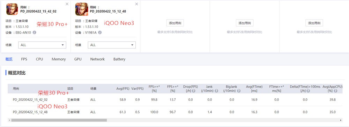Show device info for EBG-AN10
Screen dimensions: 349x127
(35, 32)
